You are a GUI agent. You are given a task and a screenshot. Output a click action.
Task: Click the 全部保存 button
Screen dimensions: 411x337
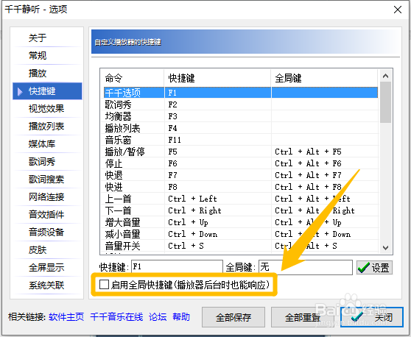point(233,317)
